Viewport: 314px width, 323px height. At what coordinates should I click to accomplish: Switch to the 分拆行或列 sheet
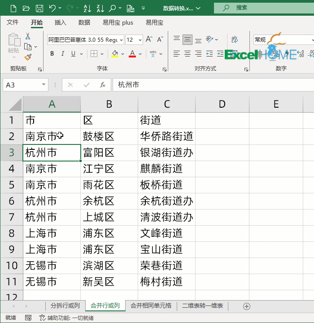pyautogui.click(x=65, y=306)
